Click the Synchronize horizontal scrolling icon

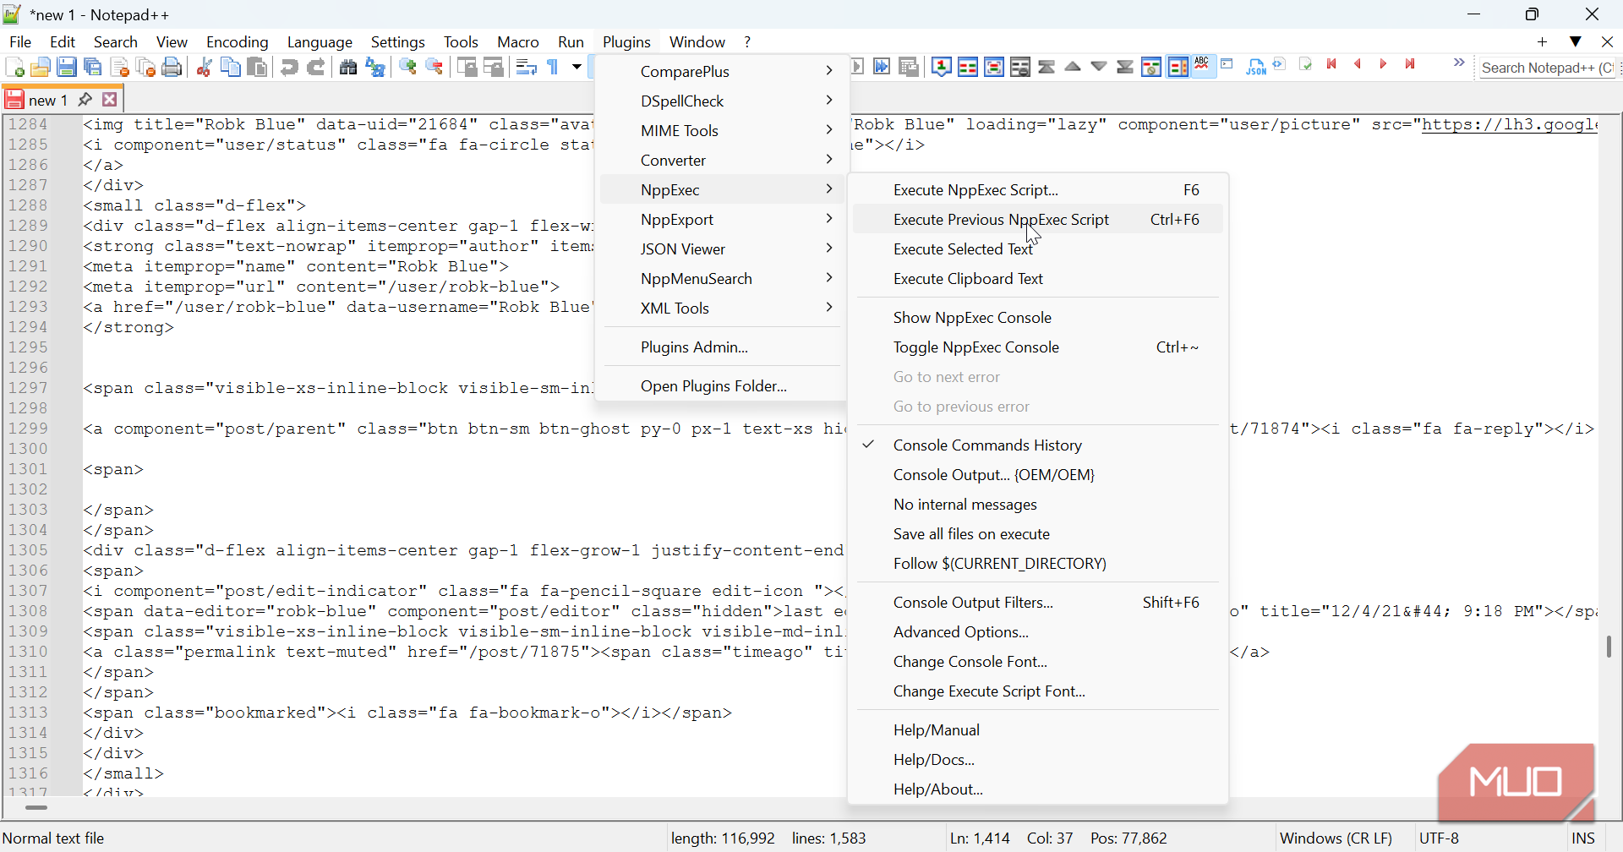click(494, 68)
